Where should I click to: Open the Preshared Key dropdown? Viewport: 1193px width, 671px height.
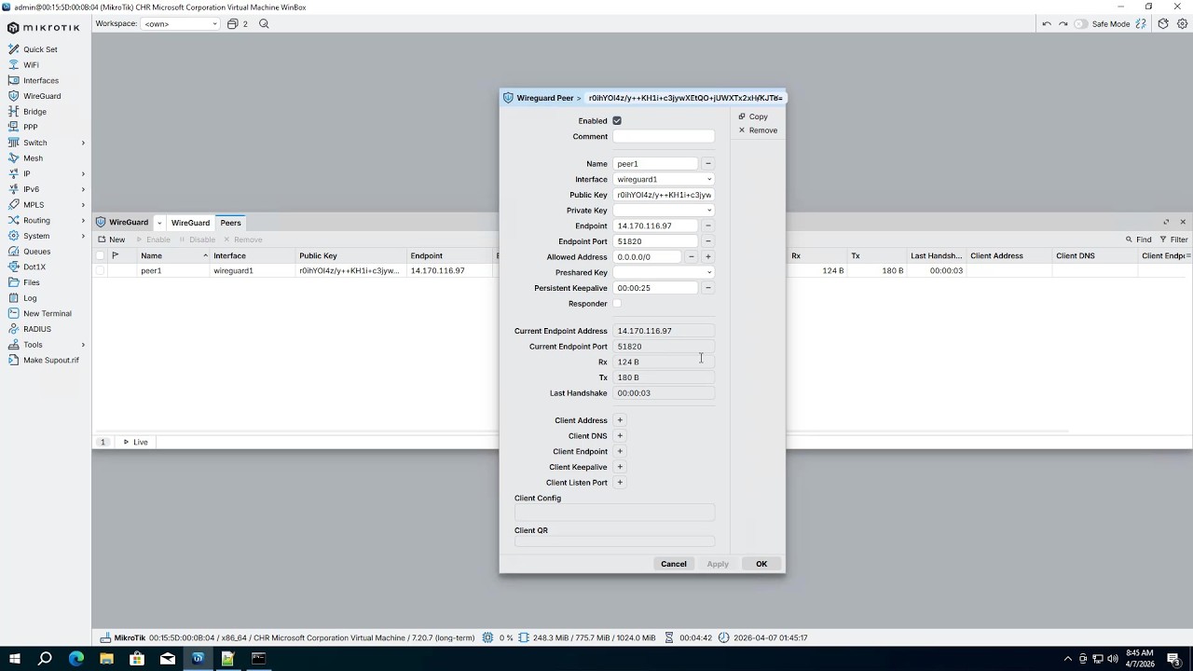664,272
